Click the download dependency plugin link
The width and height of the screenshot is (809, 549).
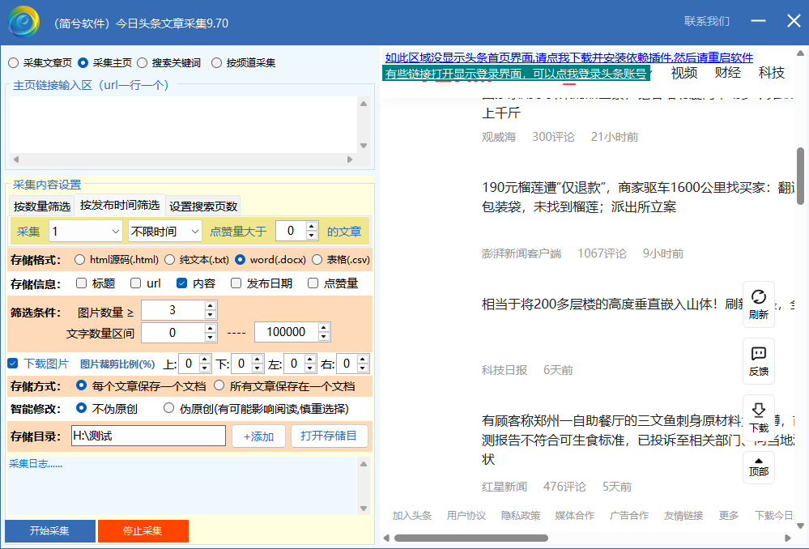point(569,57)
